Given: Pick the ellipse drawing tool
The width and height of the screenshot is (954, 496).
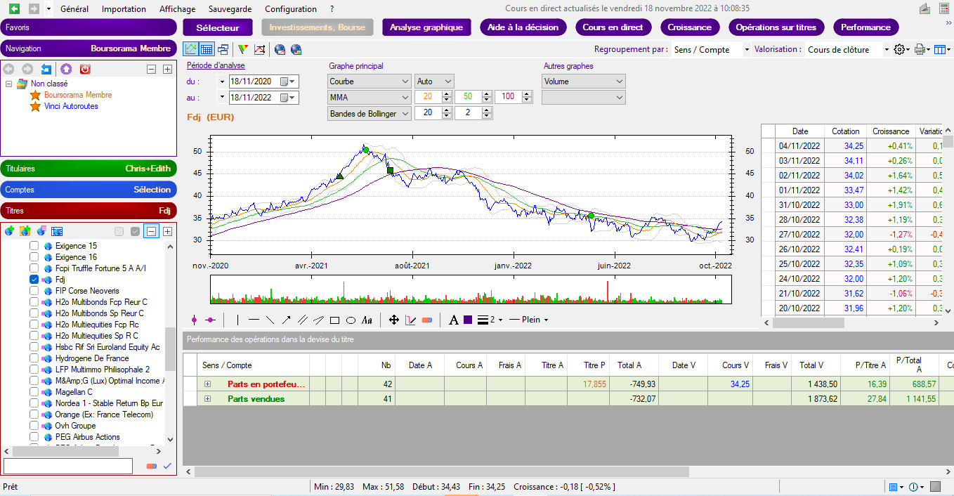Looking at the screenshot, I should click(x=351, y=320).
